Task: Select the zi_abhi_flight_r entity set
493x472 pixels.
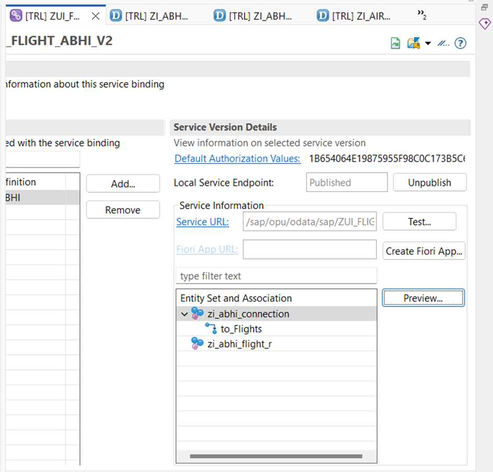Action: click(239, 344)
